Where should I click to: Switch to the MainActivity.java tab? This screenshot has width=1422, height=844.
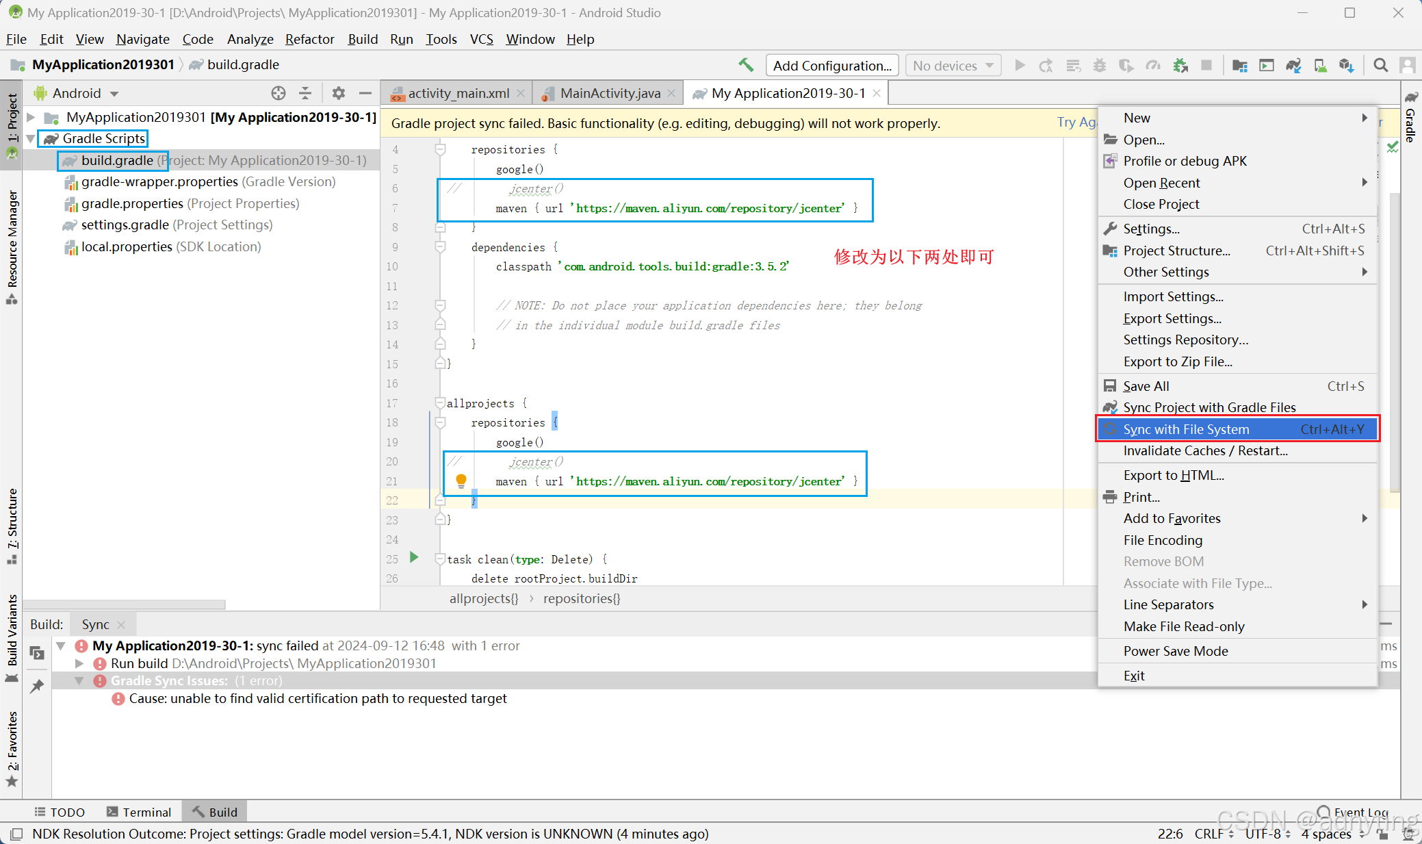pos(609,93)
